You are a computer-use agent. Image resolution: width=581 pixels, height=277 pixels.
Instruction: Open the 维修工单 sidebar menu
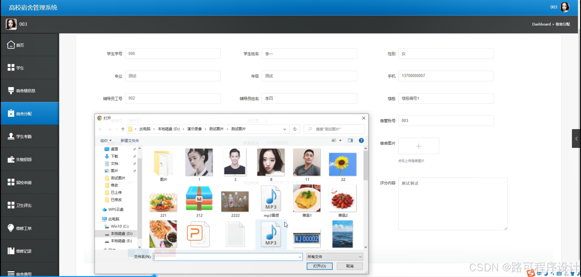point(30,228)
